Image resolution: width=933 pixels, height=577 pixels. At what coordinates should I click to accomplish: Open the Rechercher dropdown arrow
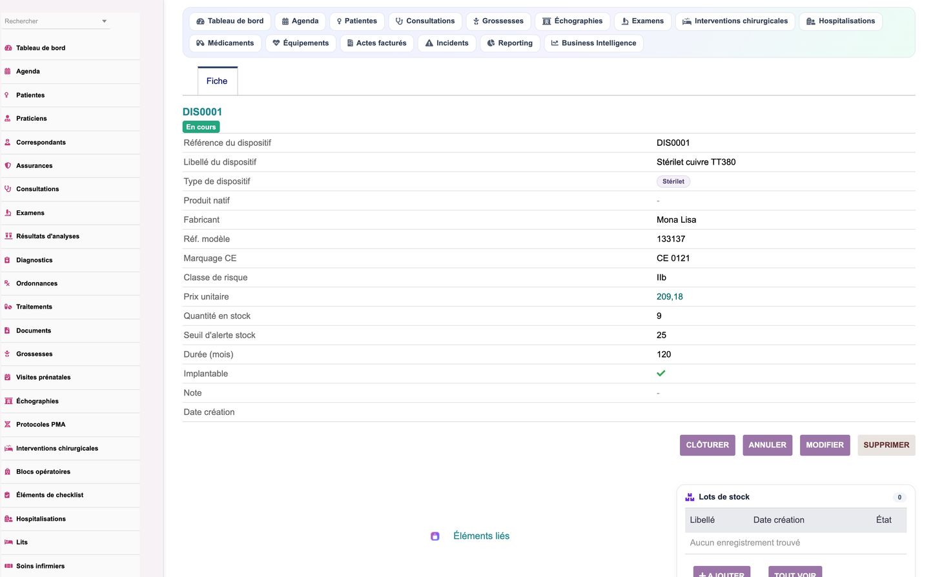tap(105, 21)
